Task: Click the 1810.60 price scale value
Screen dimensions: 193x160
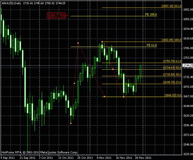Action: [x=188, y=39]
